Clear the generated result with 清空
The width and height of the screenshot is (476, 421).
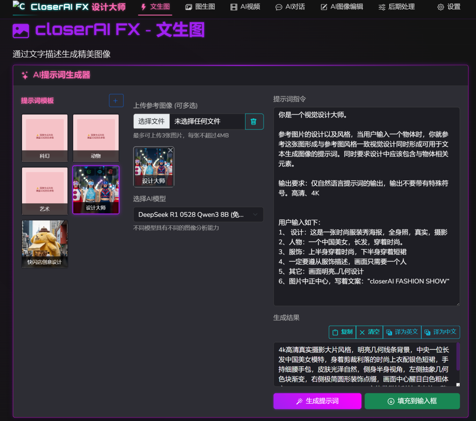coord(369,332)
